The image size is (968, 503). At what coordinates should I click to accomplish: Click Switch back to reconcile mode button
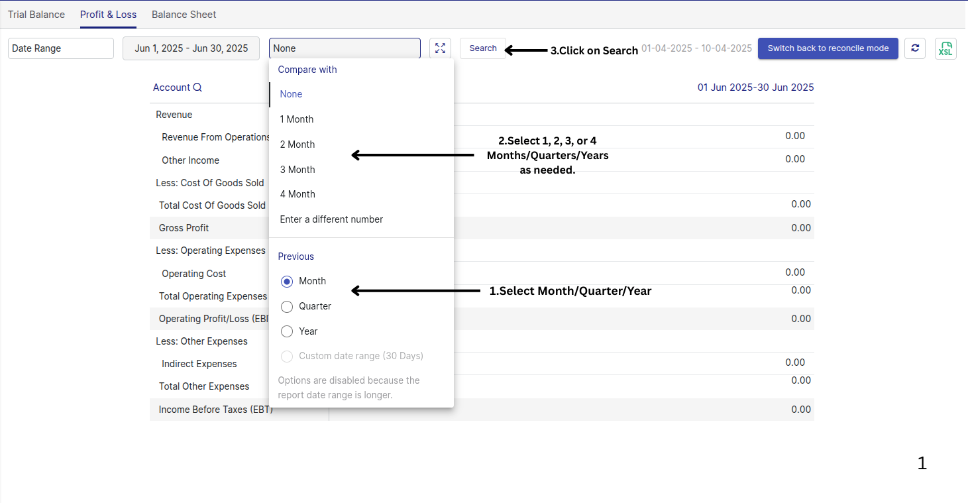point(828,48)
